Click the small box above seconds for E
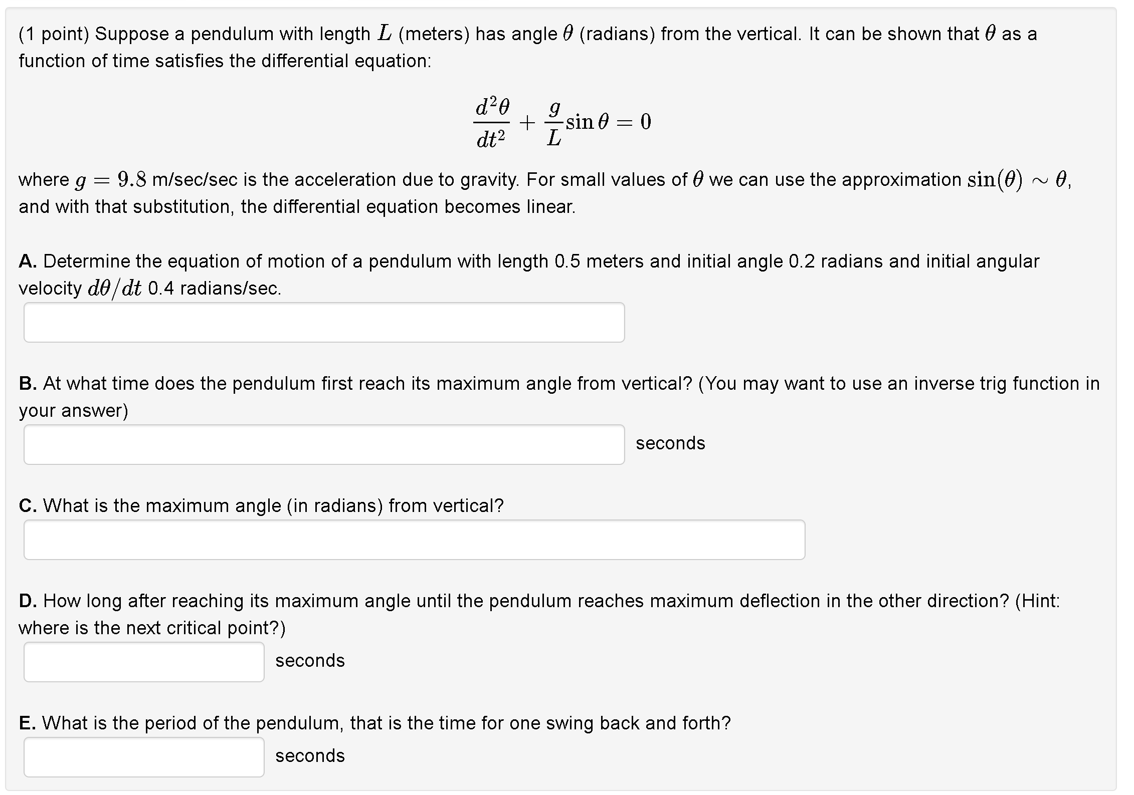Screen dimensions: 1134x795 (x=144, y=757)
